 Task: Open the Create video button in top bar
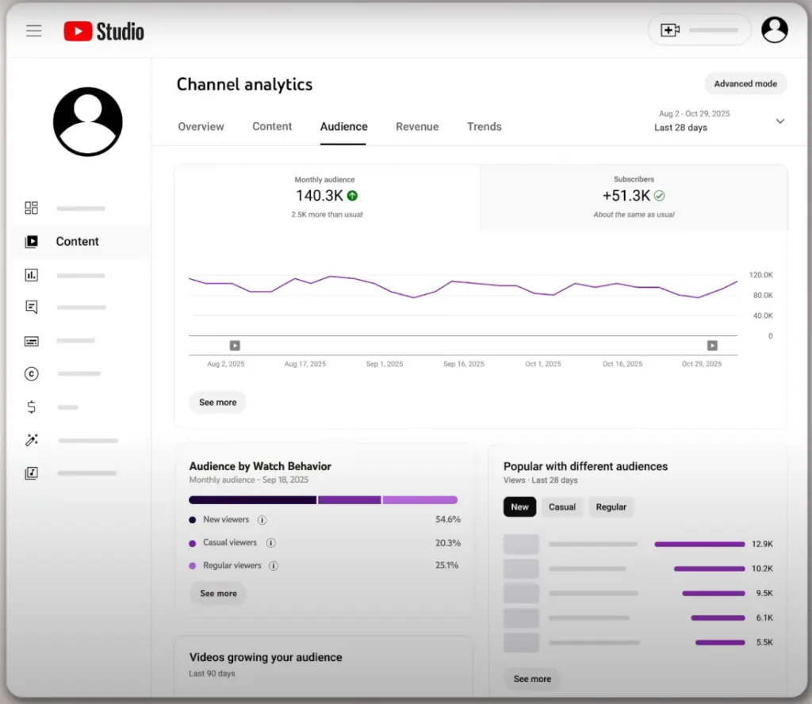tap(670, 29)
